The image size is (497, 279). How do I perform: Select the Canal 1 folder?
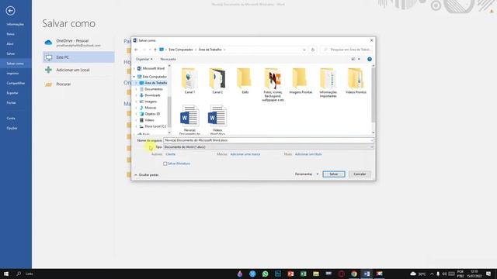click(x=189, y=81)
